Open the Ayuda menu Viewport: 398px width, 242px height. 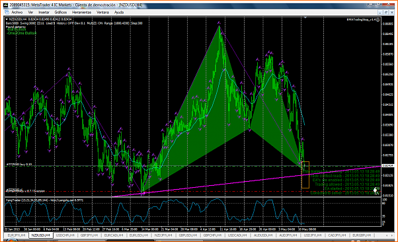pos(119,12)
